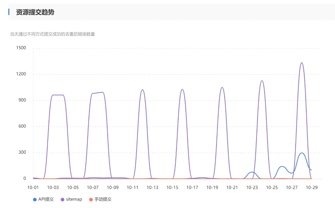Select the sitemap peak at 10-20
Viewport: 335px width, 208px height.
click(222, 88)
